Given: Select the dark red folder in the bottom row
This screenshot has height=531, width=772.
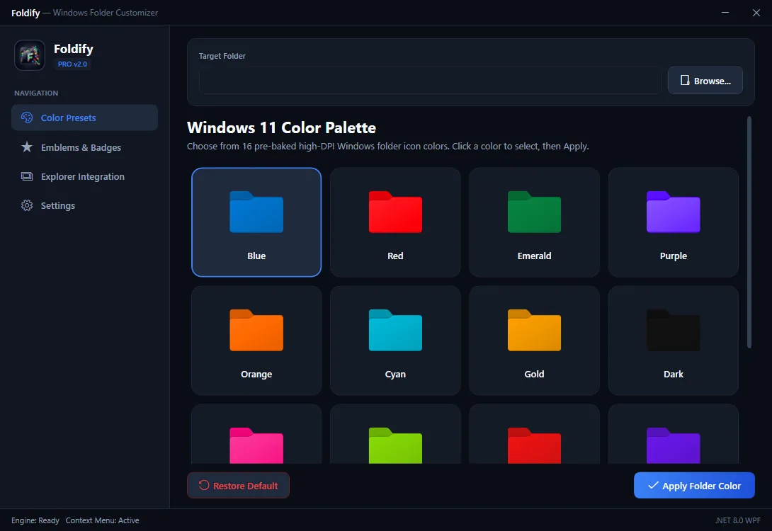Looking at the screenshot, I should coord(534,446).
